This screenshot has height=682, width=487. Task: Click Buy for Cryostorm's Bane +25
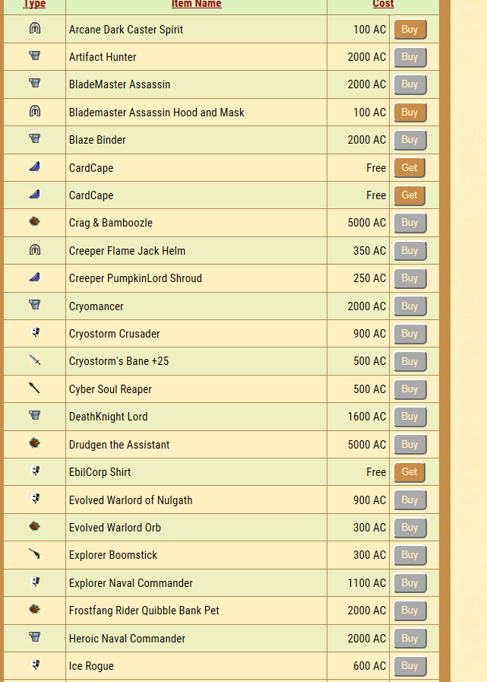pos(410,361)
